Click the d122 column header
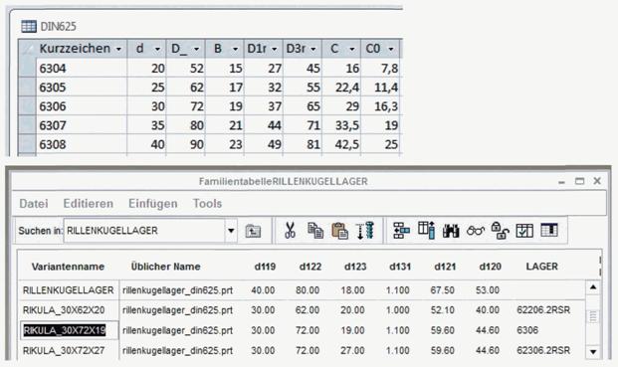The image size is (618, 367). point(310,267)
